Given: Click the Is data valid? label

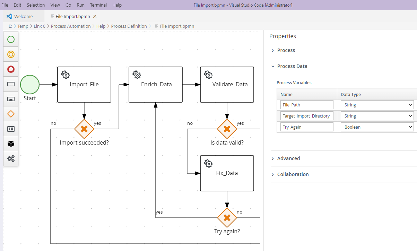Looking at the screenshot, I should 227,142.
